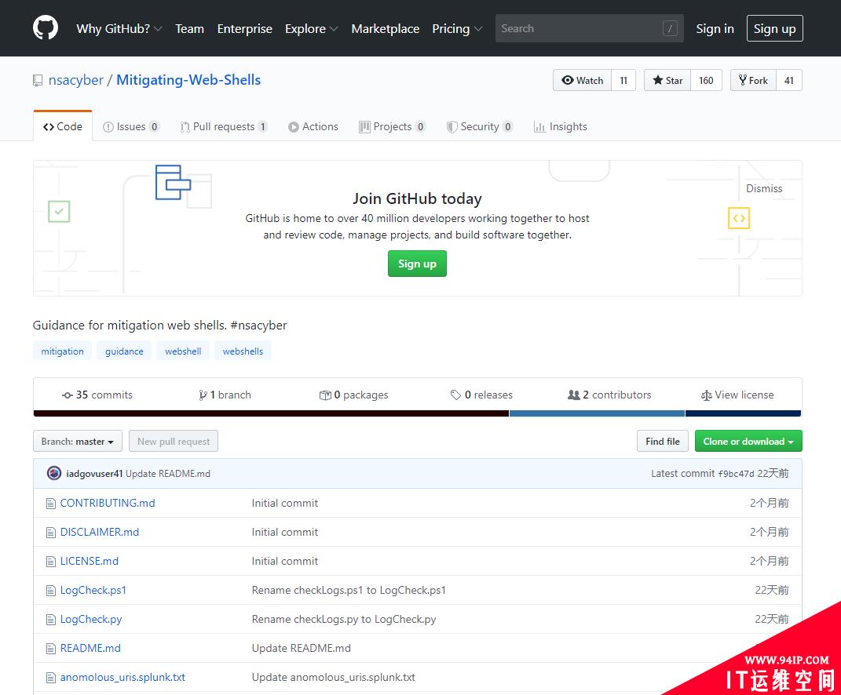Watch this repository with the eye button
The height and width of the screenshot is (695, 841).
583,80
